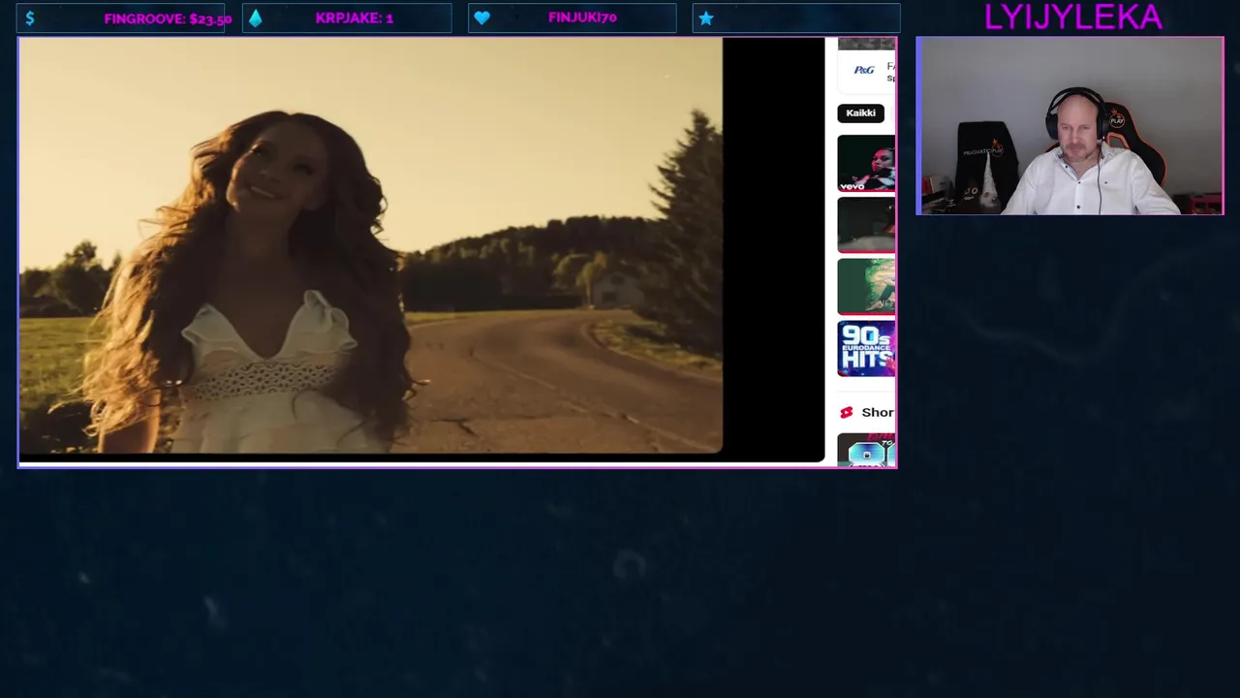The image size is (1240, 698).
Task: Click the Shorts section heading text
Action: (x=878, y=412)
